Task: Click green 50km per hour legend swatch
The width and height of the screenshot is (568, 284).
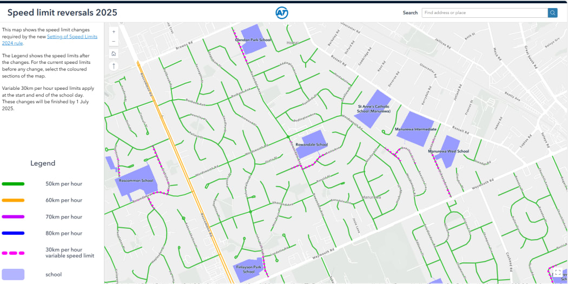Action: [x=13, y=184]
